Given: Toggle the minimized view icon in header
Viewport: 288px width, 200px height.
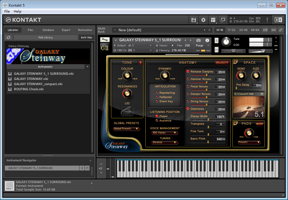Looking at the screenshot, I should point(222,20).
